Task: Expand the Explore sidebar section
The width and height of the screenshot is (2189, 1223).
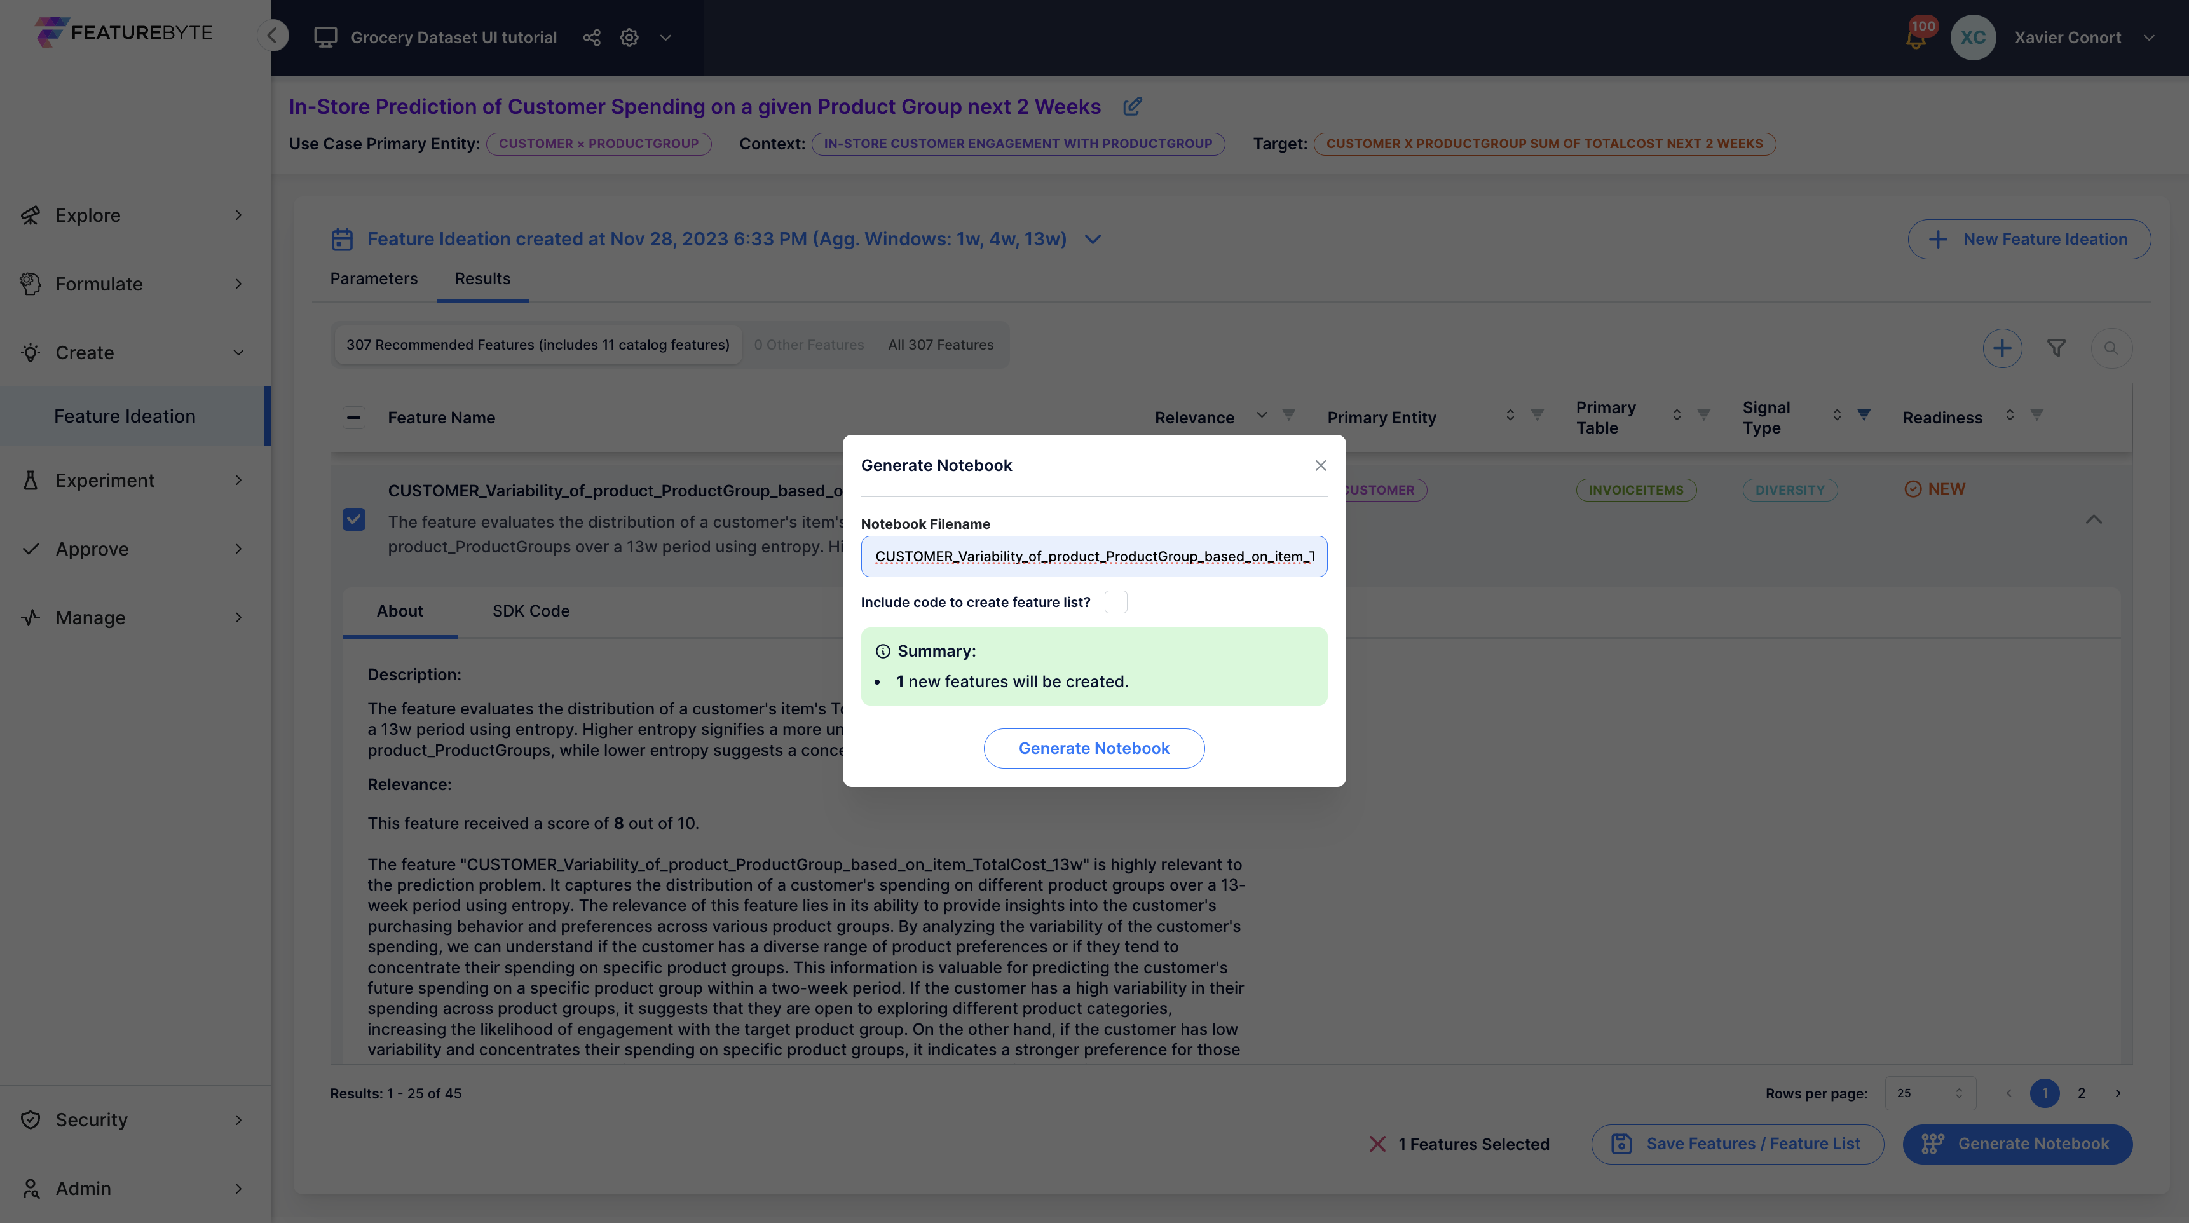Action: pyautogui.click(x=134, y=215)
